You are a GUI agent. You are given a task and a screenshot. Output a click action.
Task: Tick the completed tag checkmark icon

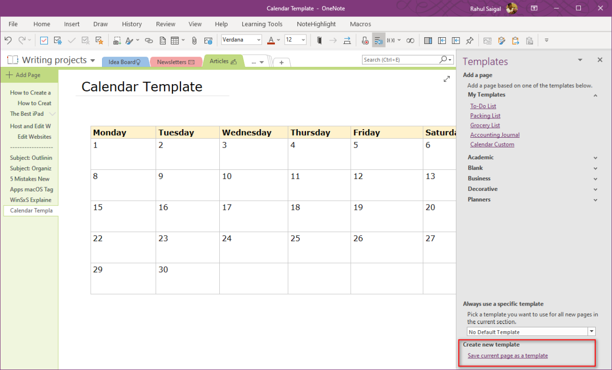(x=71, y=40)
